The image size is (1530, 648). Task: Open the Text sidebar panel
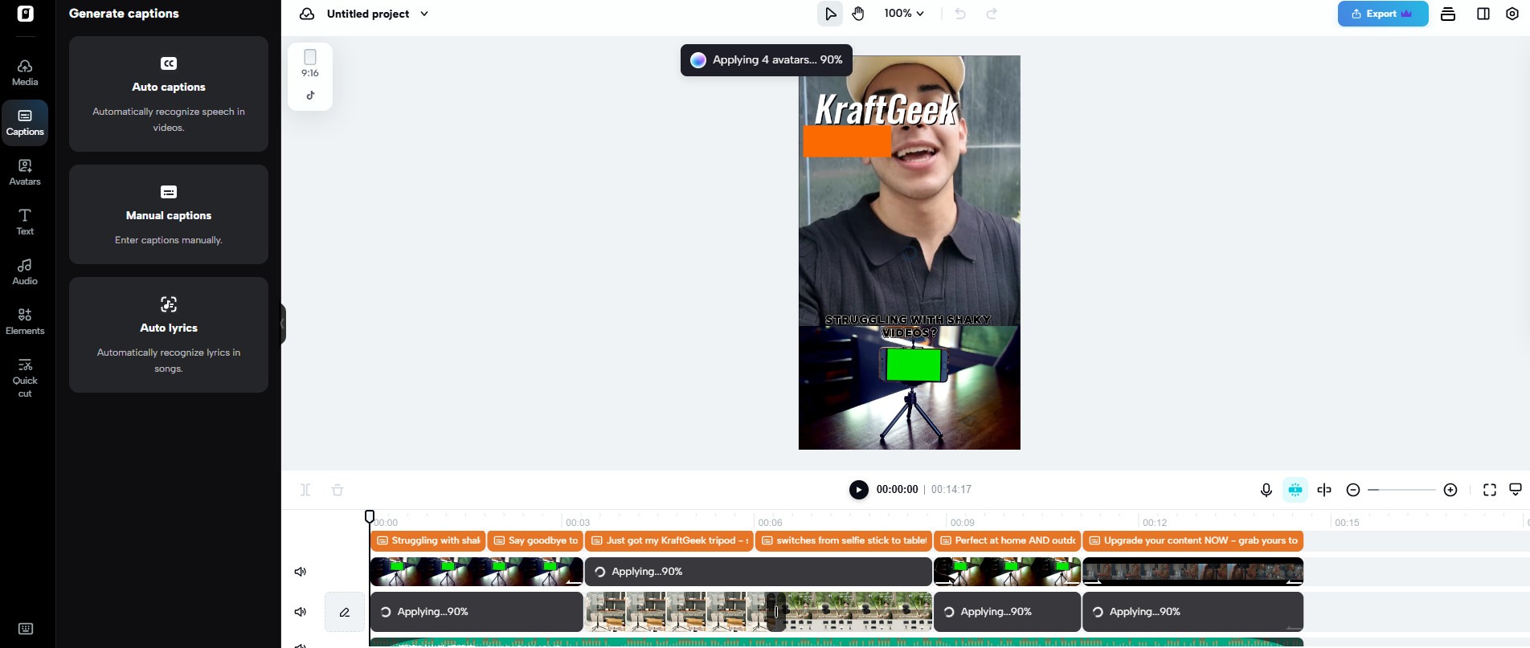25,222
